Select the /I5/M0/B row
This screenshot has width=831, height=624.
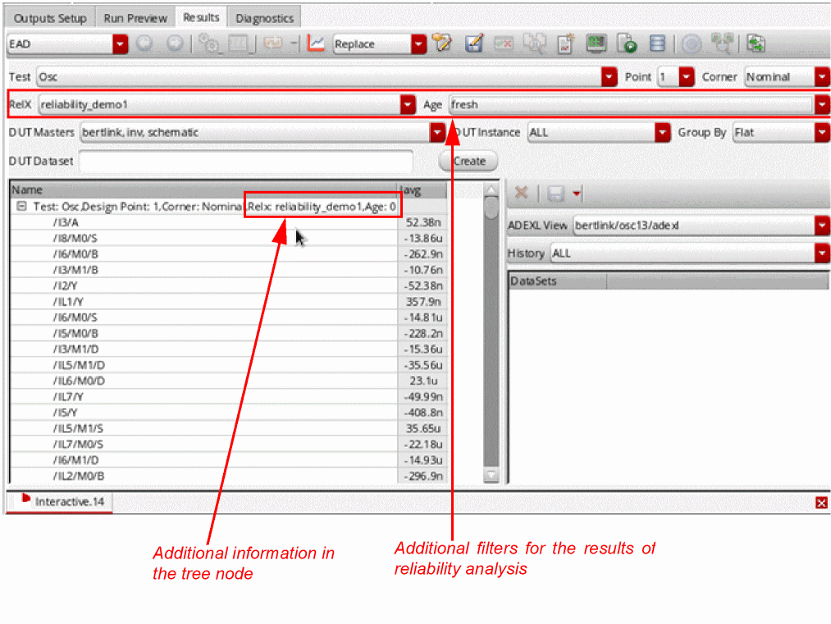pyautogui.click(x=228, y=334)
